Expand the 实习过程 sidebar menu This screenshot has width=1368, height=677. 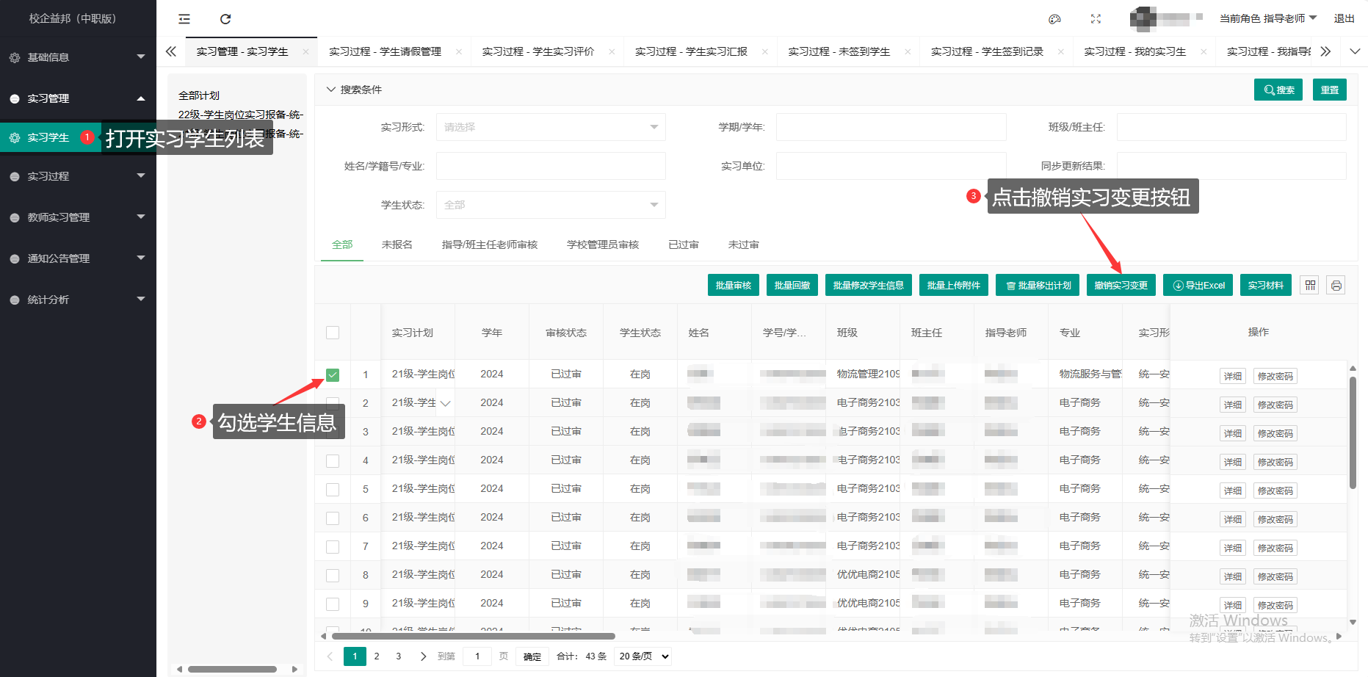tap(78, 176)
